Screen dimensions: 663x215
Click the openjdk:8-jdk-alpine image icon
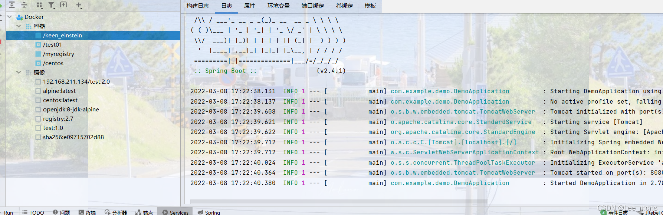38,110
